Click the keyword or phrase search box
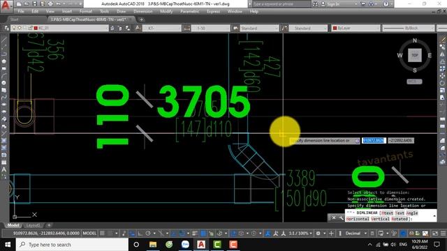 [281, 4]
